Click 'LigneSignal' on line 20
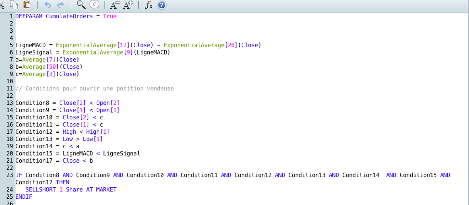Image resolution: width=469 pixels, height=205 pixels. tap(121, 154)
